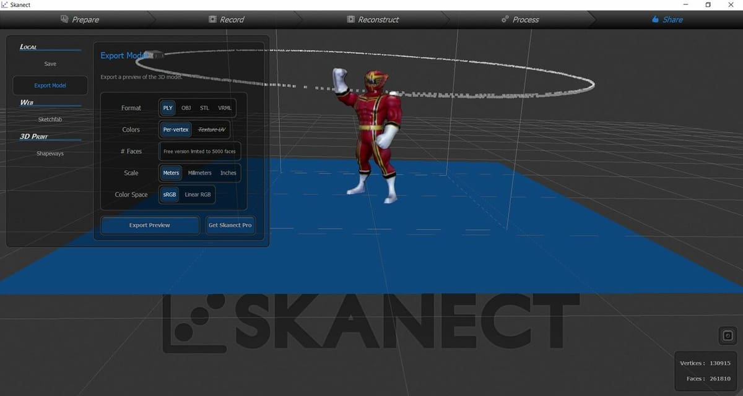
Task: Click the Format label
Action: point(131,108)
